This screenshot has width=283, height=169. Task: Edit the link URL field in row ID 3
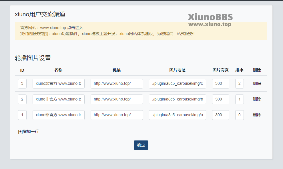click(117, 84)
